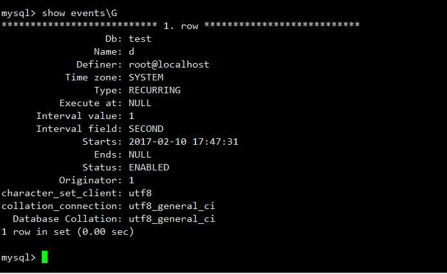Click the Status value ENABLED
Screen dimensions: 447x274
tap(149, 167)
